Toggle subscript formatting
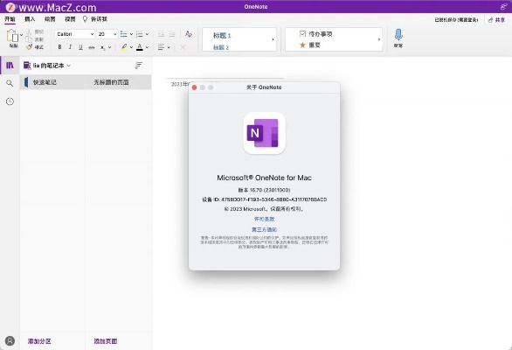 point(102,47)
